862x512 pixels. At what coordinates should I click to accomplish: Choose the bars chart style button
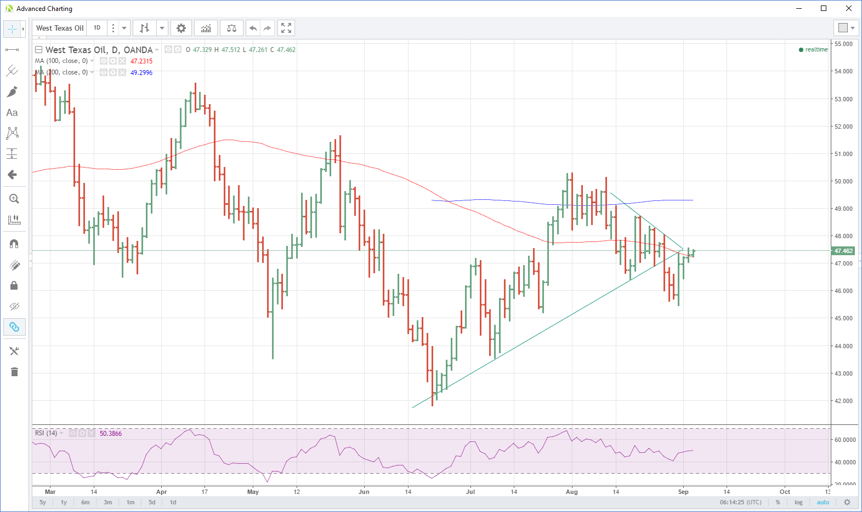coord(145,28)
